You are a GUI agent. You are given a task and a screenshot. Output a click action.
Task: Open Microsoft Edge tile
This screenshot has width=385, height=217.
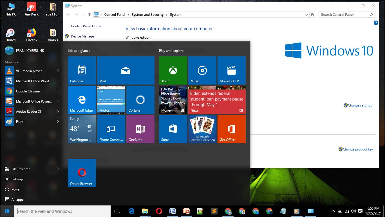82,100
